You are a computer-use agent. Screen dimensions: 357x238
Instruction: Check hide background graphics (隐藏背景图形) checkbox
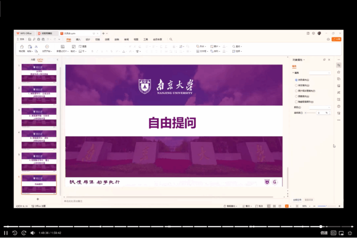(296, 102)
